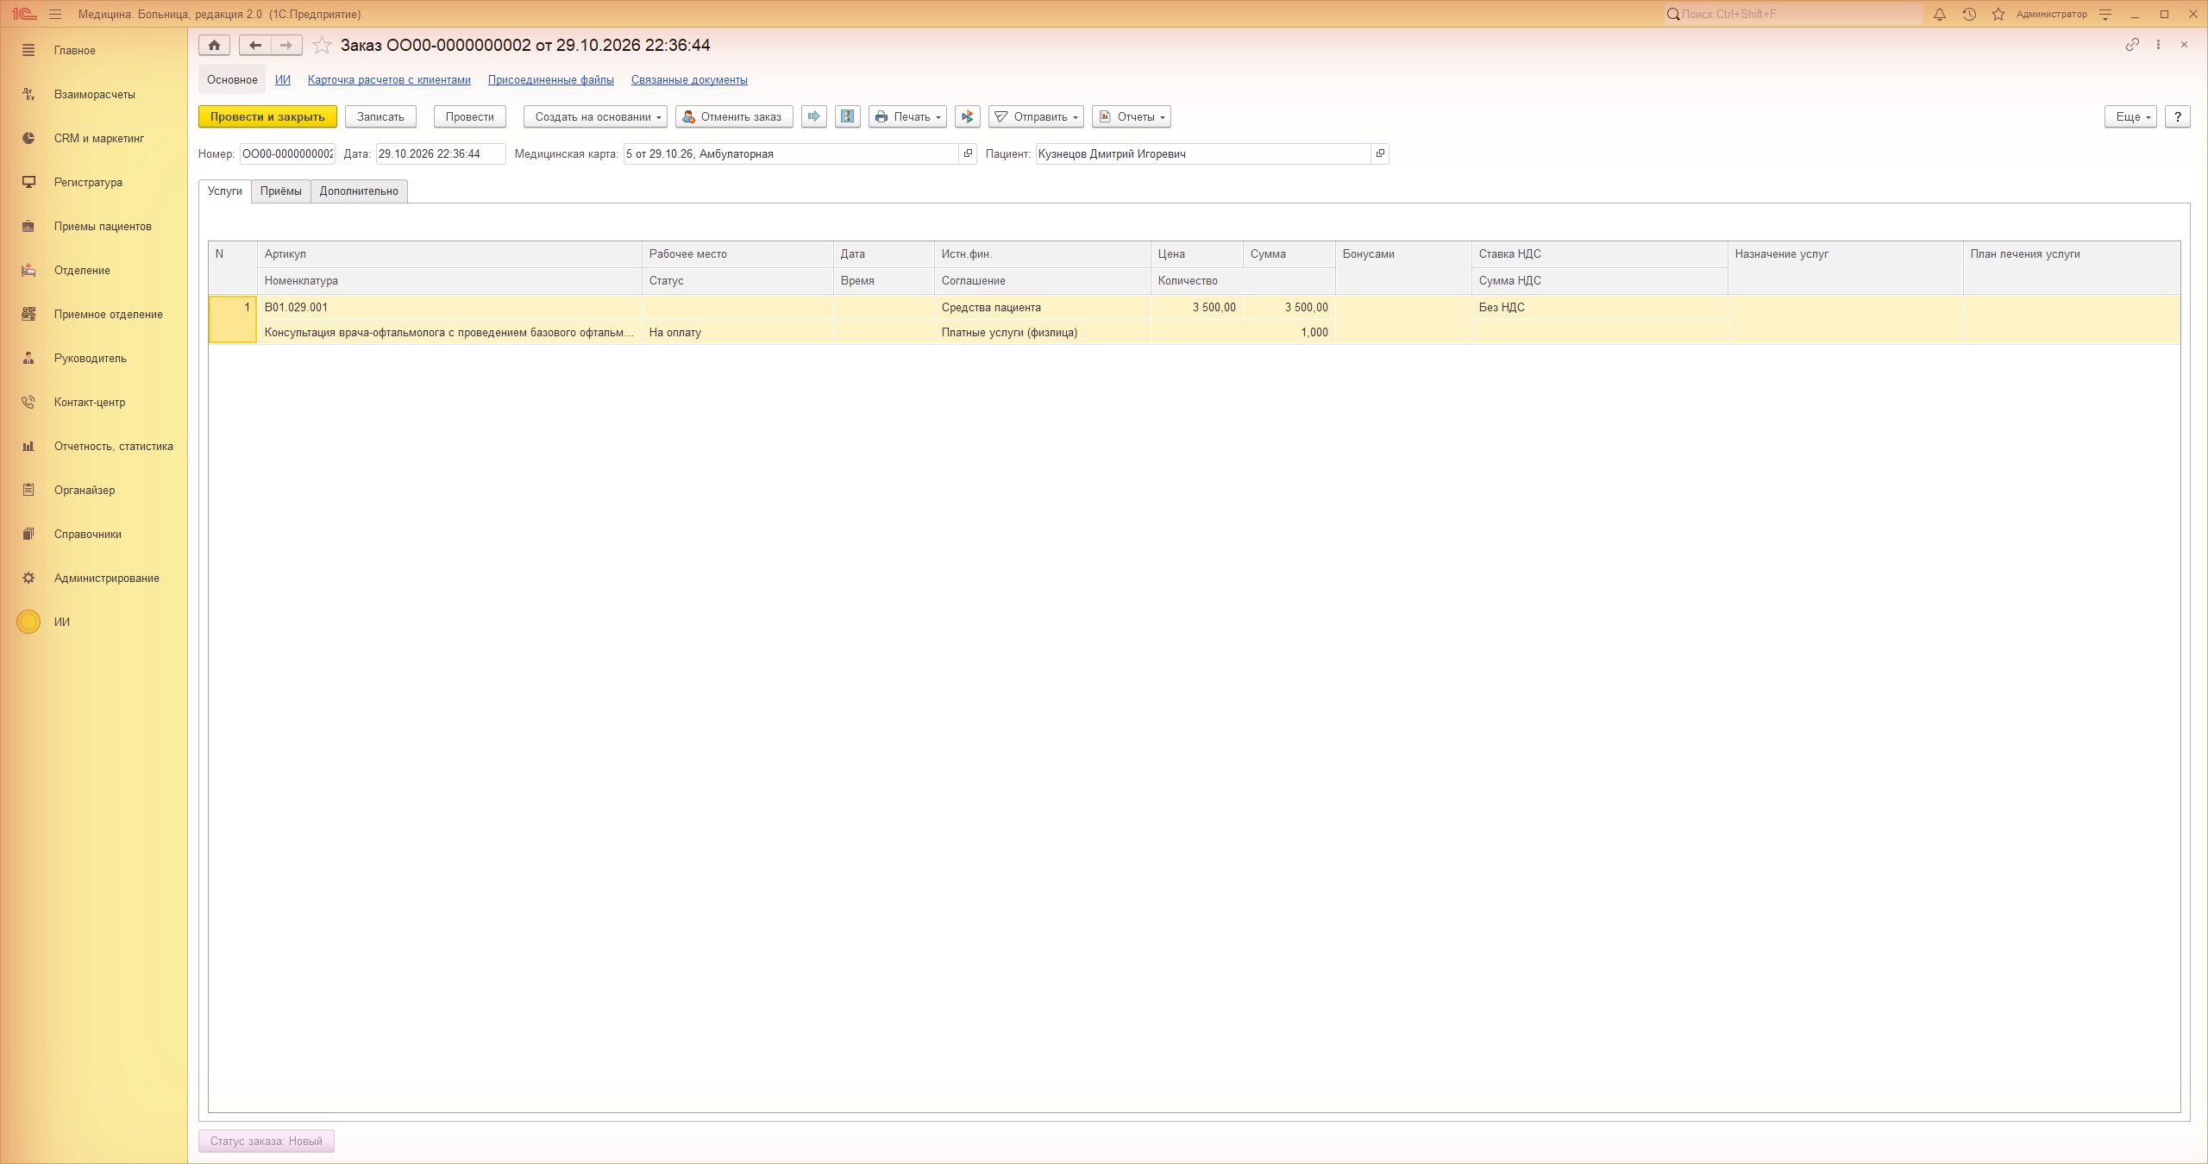Open Приемы пациентов in the sidebar
2208x1164 pixels.
point(94,226)
